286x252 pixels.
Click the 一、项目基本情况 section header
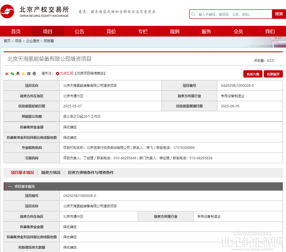click(143, 187)
